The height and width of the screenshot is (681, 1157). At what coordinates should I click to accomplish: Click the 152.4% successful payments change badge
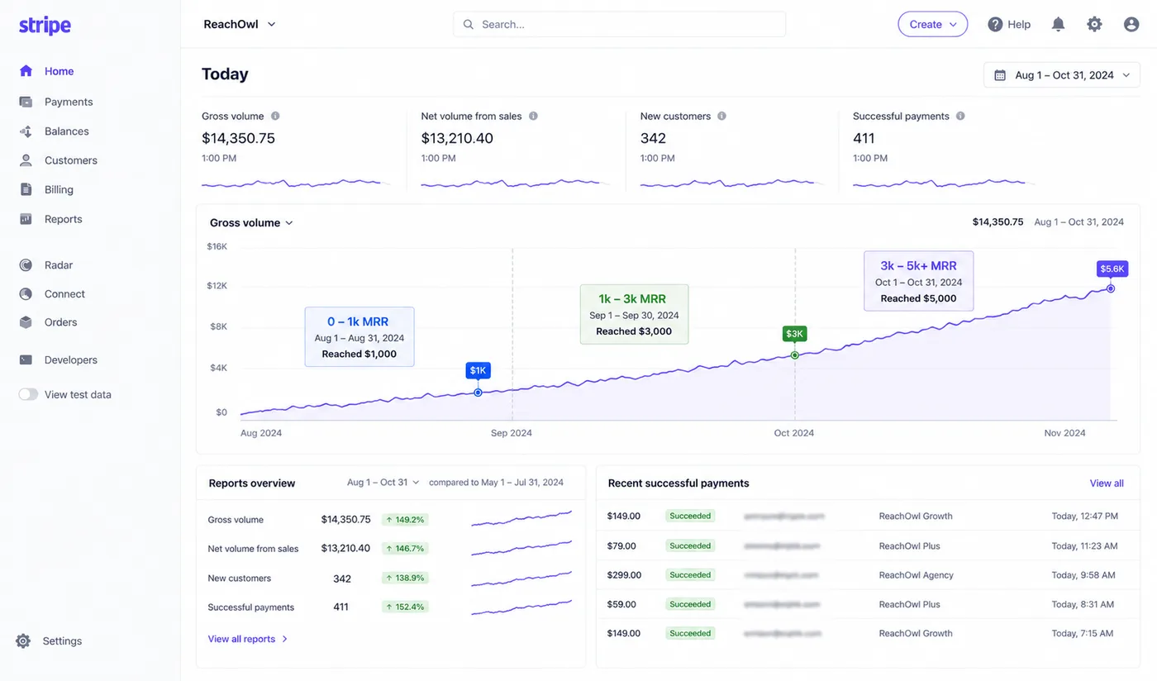[405, 607]
